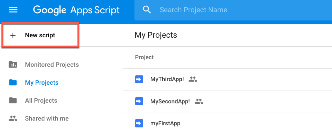Click the plus icon for a new script
The height and width of the screenshot is (131, 332).
(13, 36)
